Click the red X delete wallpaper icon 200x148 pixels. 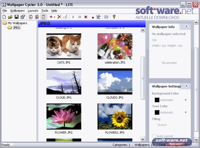59,17
